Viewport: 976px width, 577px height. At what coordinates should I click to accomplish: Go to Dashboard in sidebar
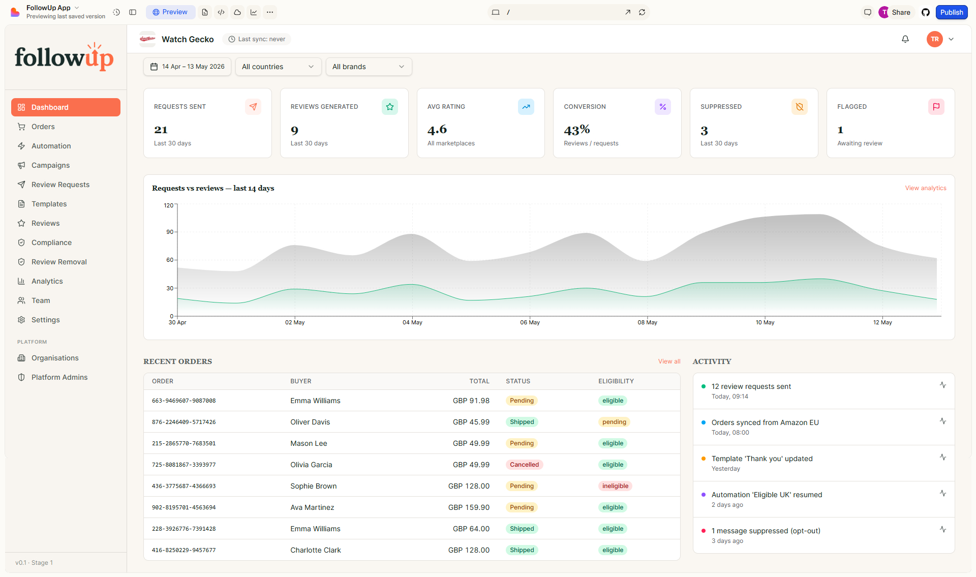(66, 107)
